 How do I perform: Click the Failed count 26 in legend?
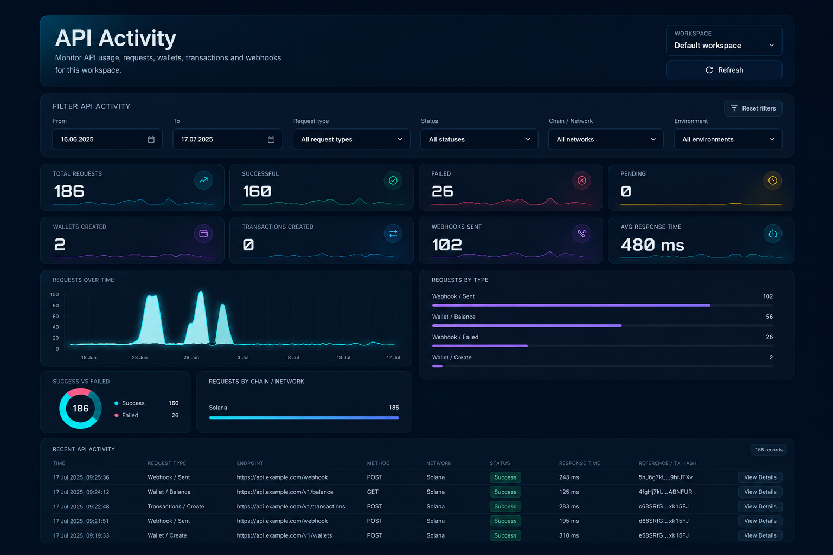tap(175, 415)
